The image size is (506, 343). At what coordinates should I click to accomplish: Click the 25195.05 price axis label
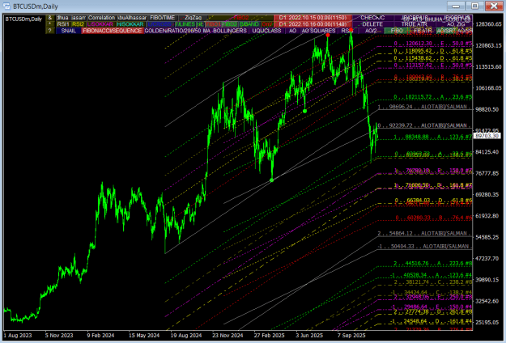[x=488, y=322]
